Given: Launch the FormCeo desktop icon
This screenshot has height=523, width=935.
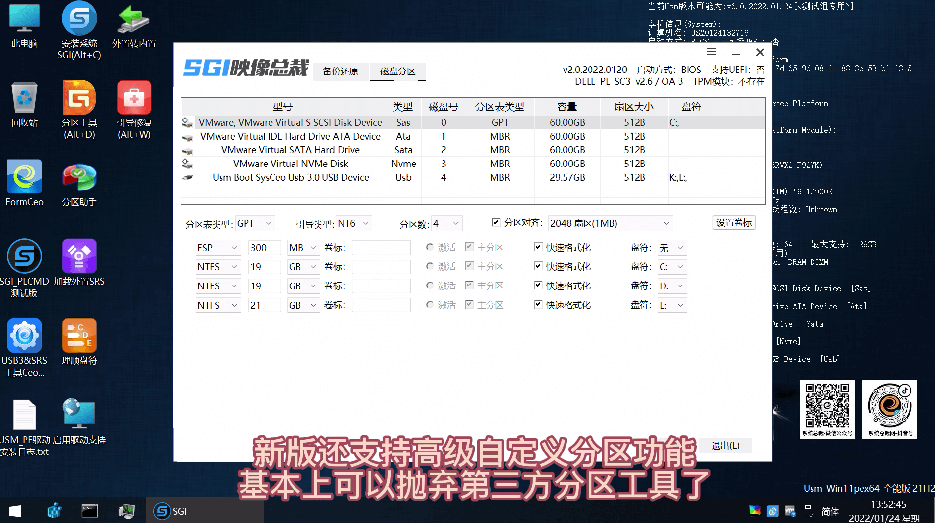Looking at the screenshot, I should (25, 183).
